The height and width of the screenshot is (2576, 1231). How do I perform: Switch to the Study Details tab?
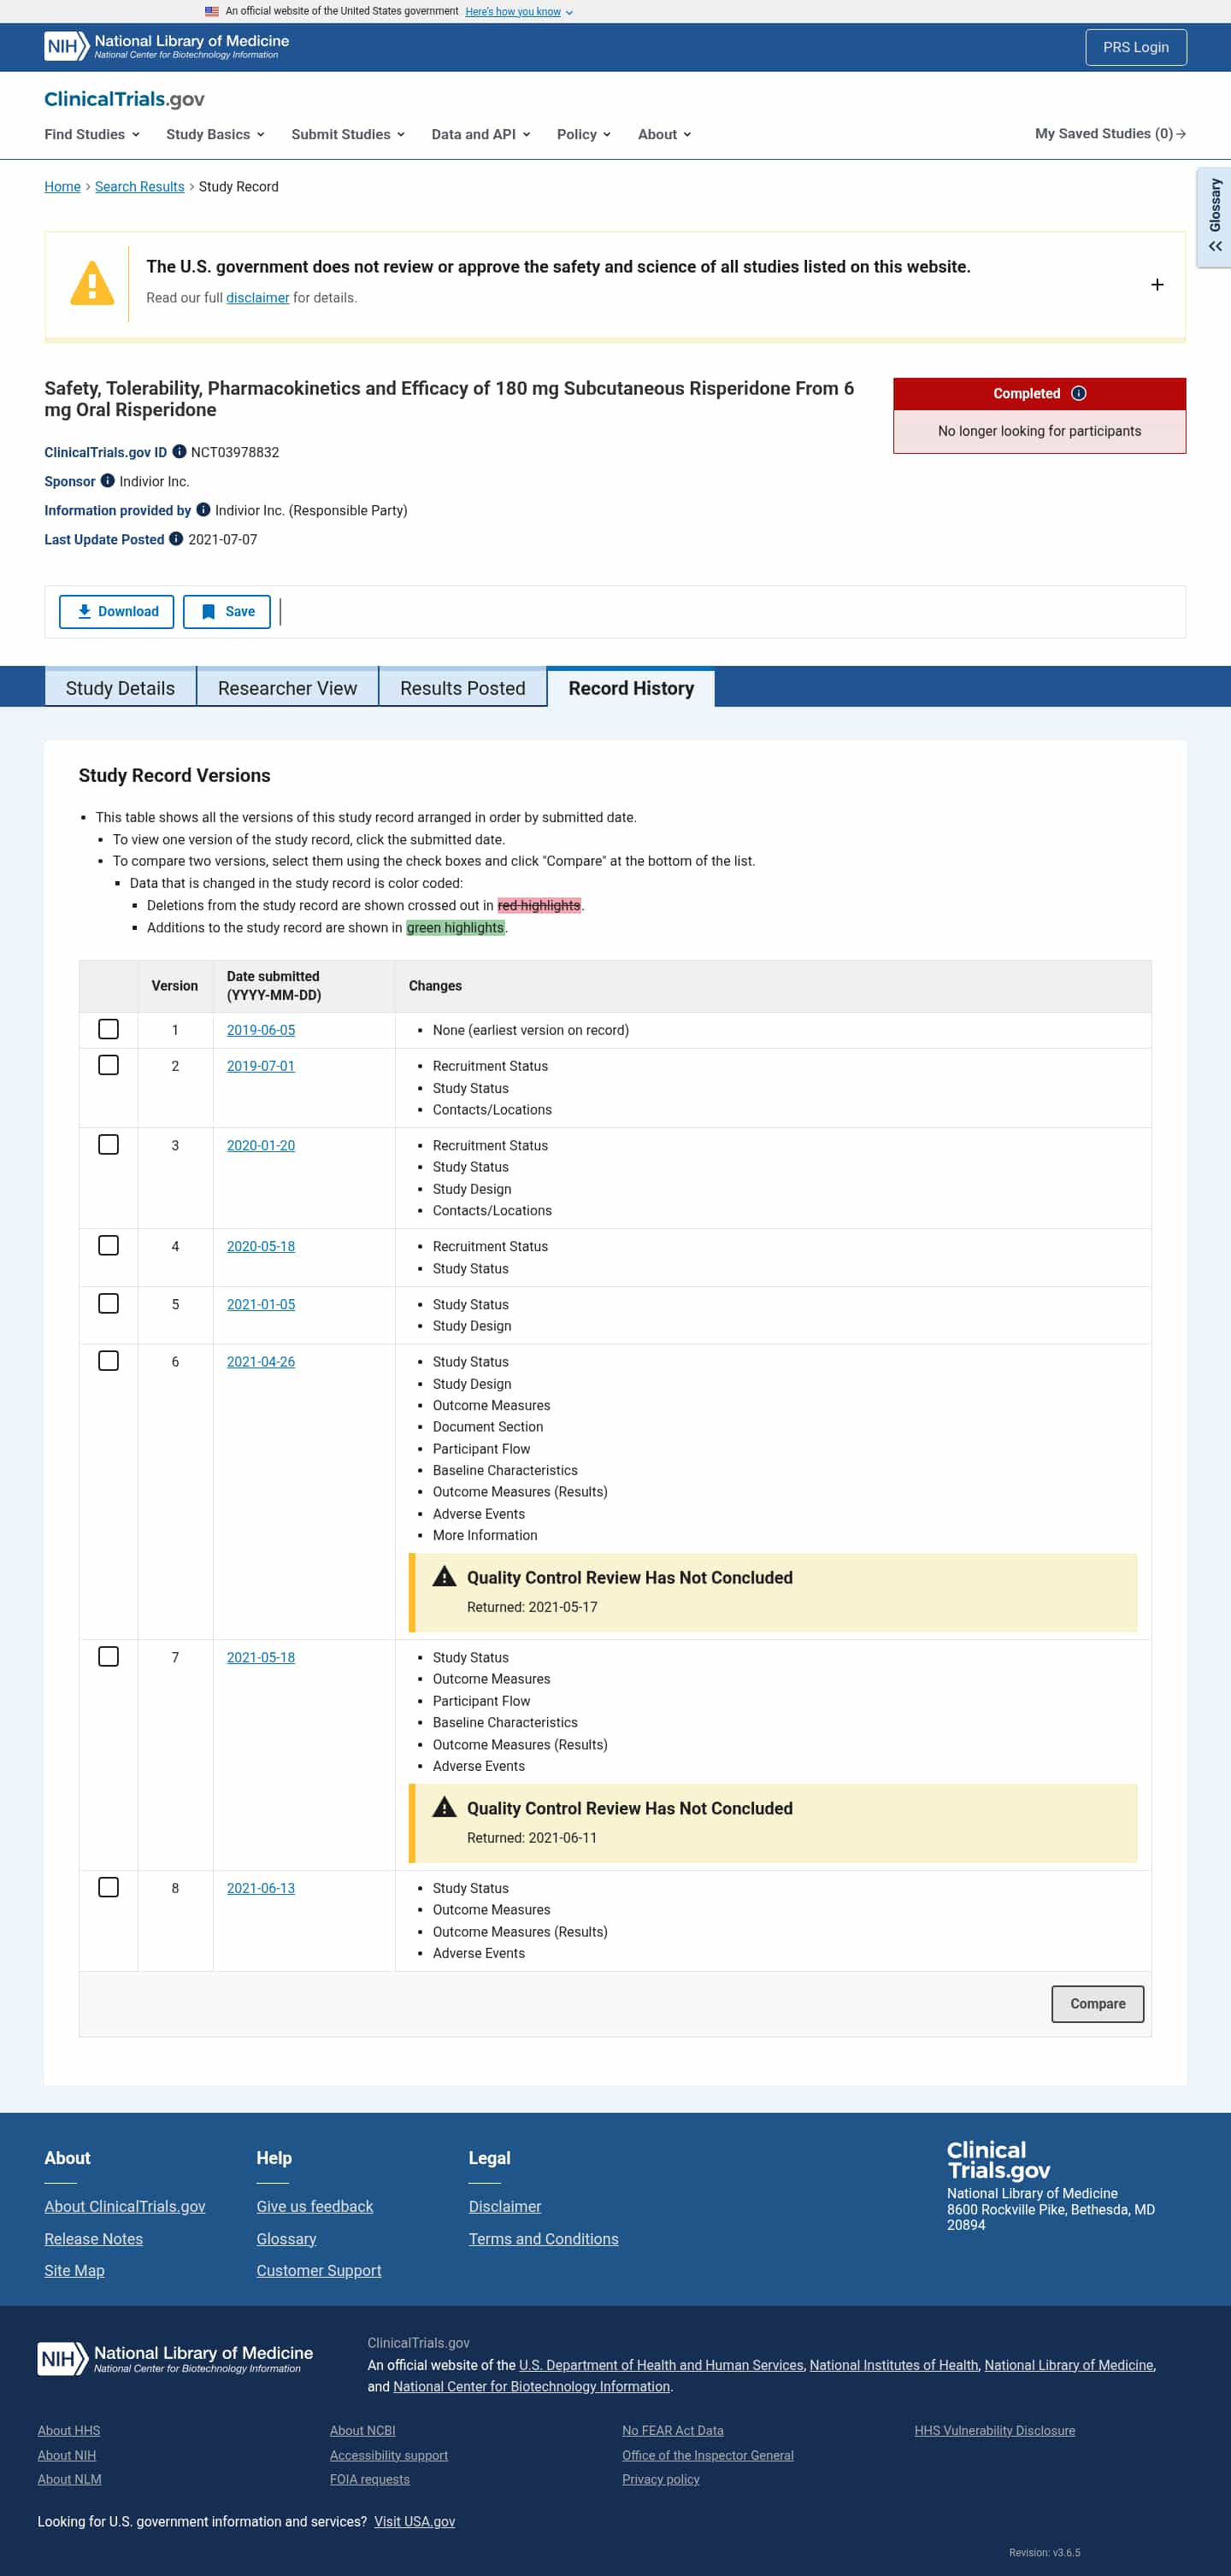120,688
